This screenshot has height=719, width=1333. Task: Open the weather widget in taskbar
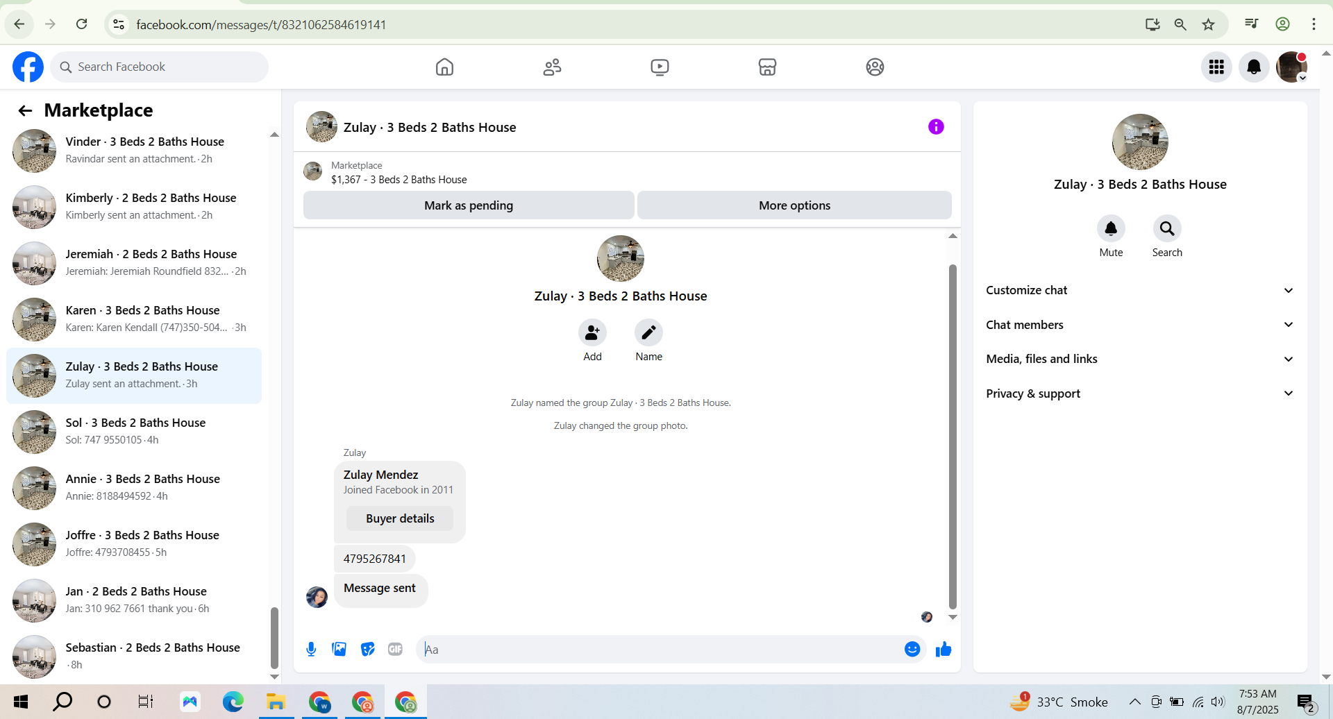(1058, 702)
